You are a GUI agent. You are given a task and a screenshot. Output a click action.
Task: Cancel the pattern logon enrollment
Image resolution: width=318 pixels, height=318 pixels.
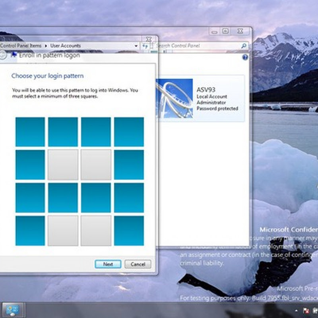138,264
